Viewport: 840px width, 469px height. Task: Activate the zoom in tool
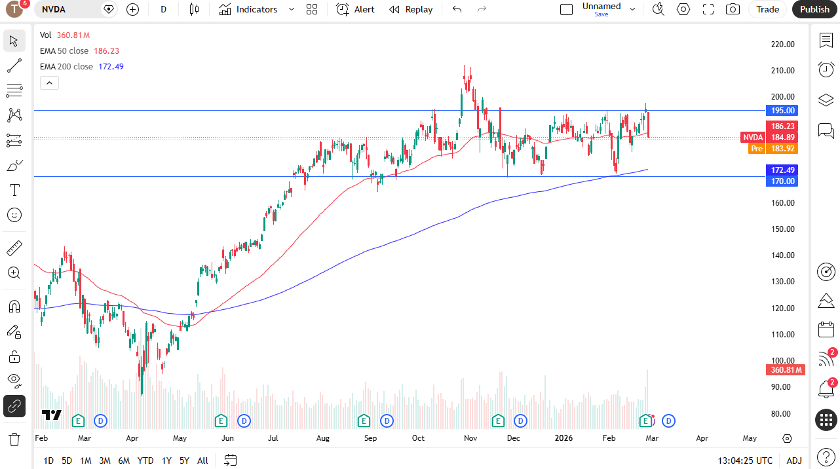(x=14, y=273)
